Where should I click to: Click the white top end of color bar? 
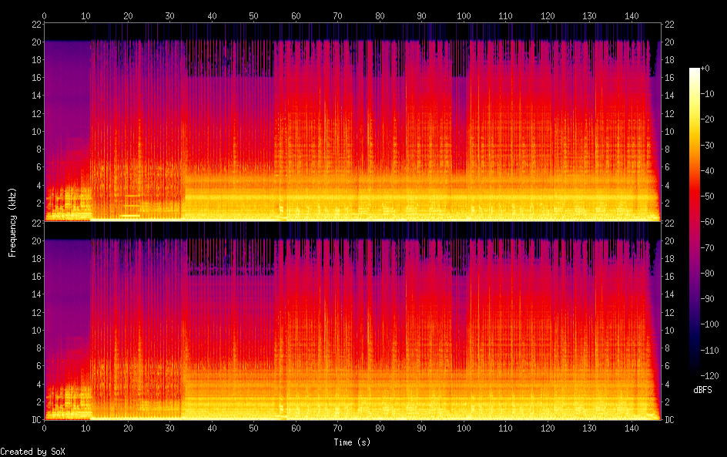point(695,71)
